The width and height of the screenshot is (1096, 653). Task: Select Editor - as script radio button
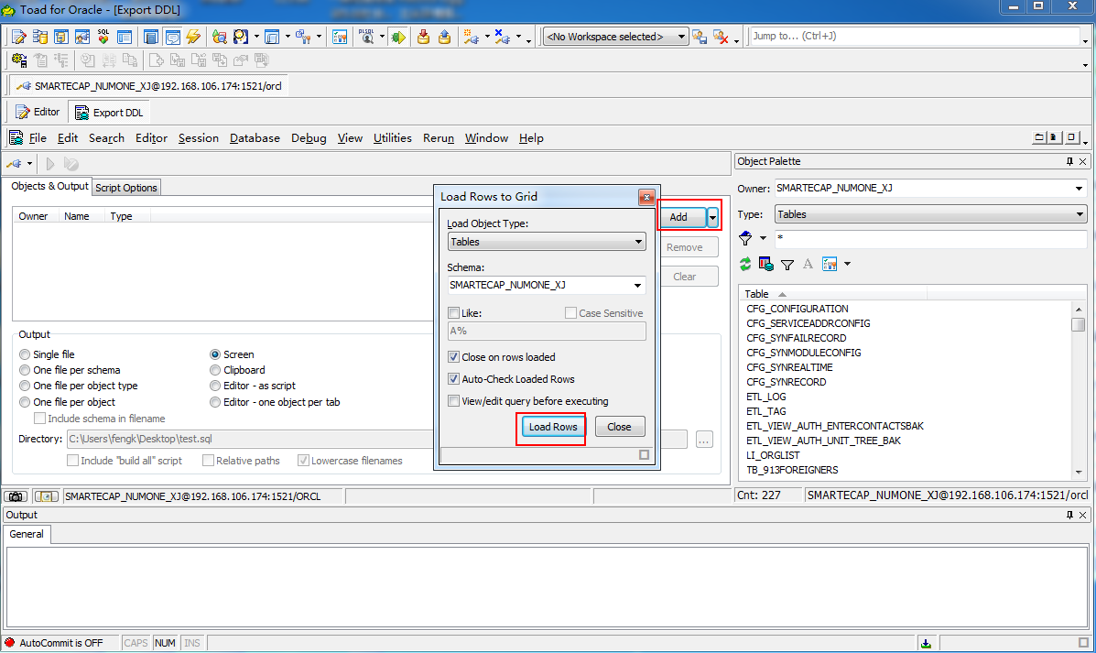pyautogui.click(x=215, y=386)
